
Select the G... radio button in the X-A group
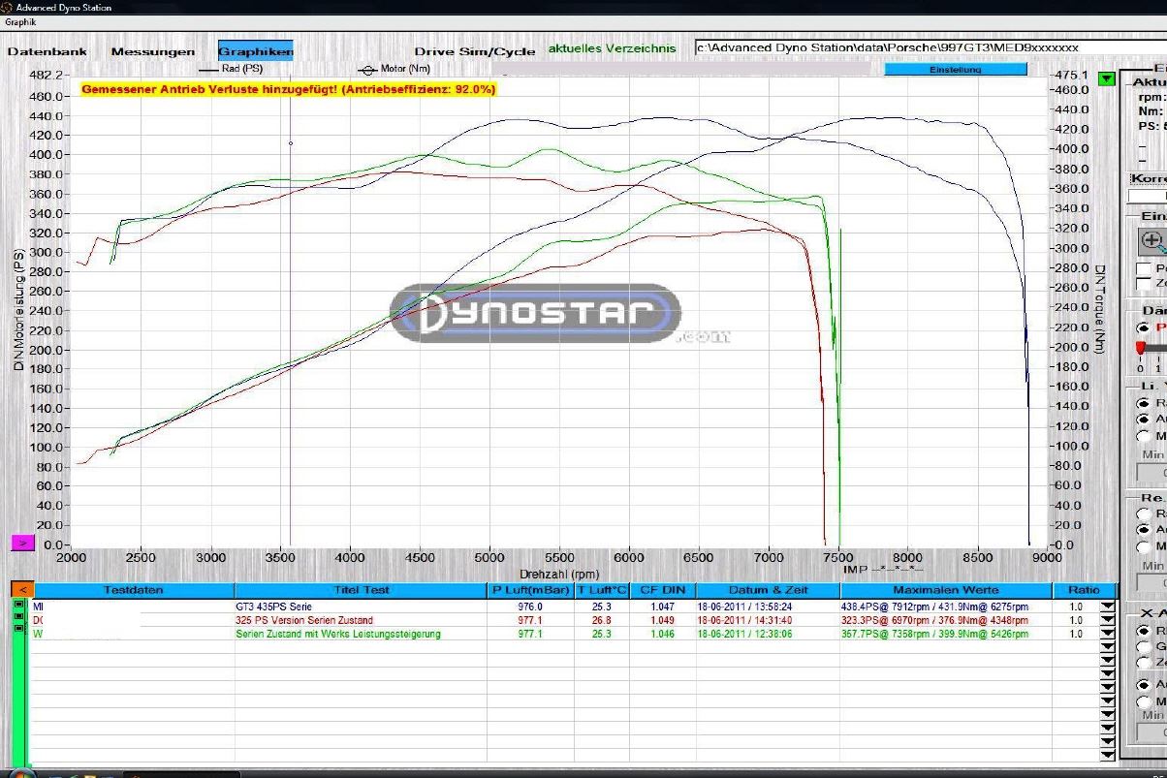pyautogui.click(x=1145, y=646)
